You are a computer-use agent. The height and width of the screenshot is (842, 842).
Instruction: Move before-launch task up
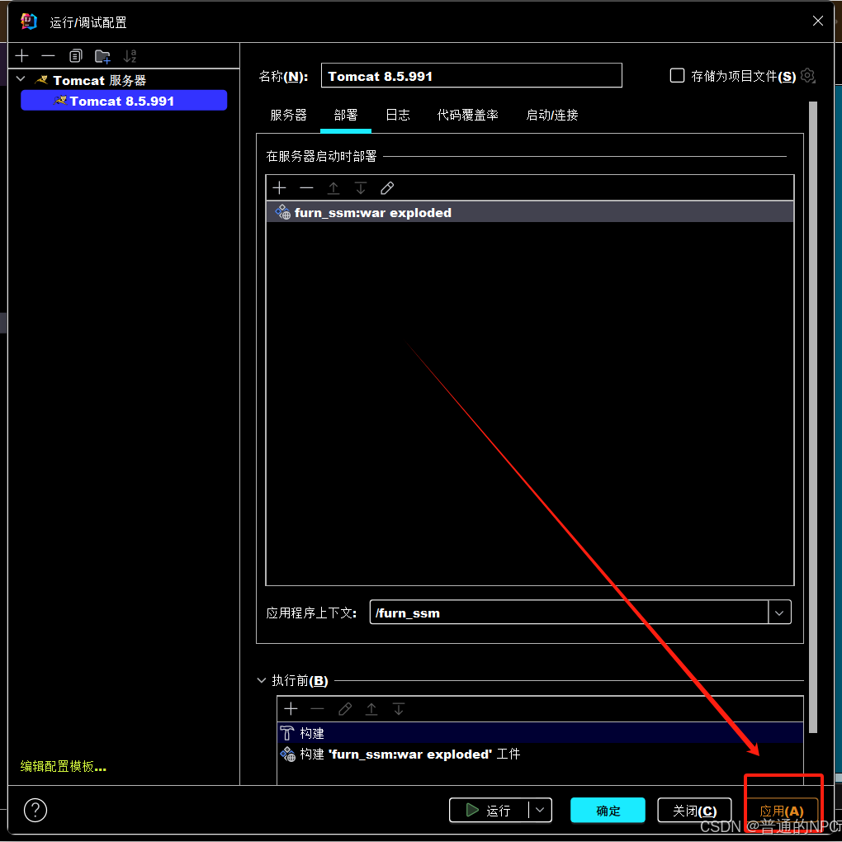click(371, 709)
